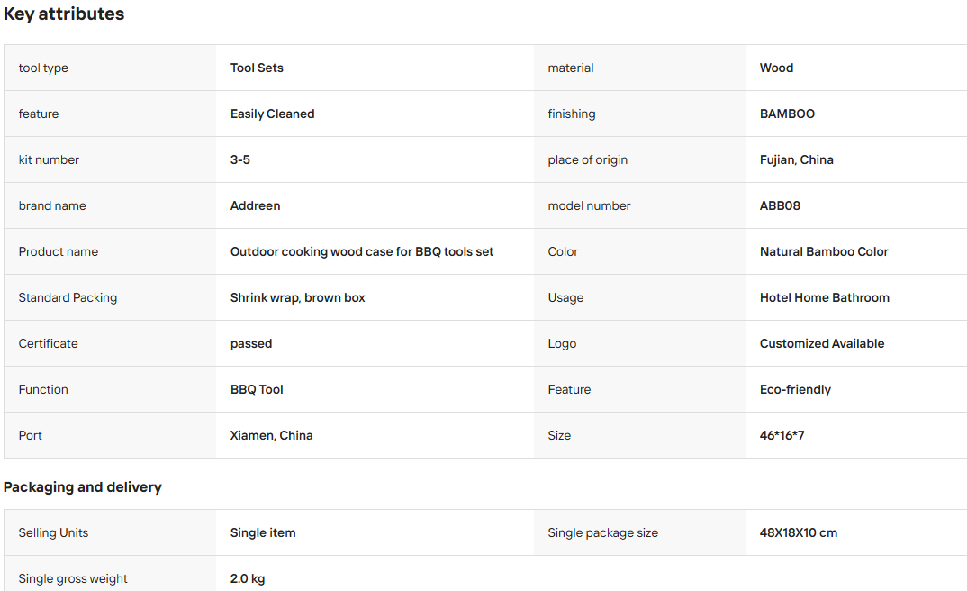Select the Outdoor cooking wood case product name
The height and width of the screenshot is (591, 967).
click(361, 251)
